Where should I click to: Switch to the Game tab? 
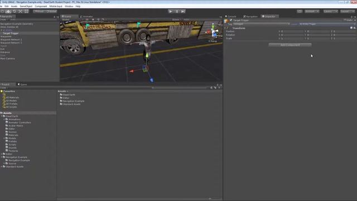22,84
